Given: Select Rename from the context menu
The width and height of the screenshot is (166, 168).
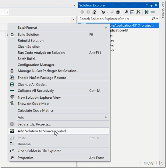Looking at the screenshot, I should (x=58, y=144).
